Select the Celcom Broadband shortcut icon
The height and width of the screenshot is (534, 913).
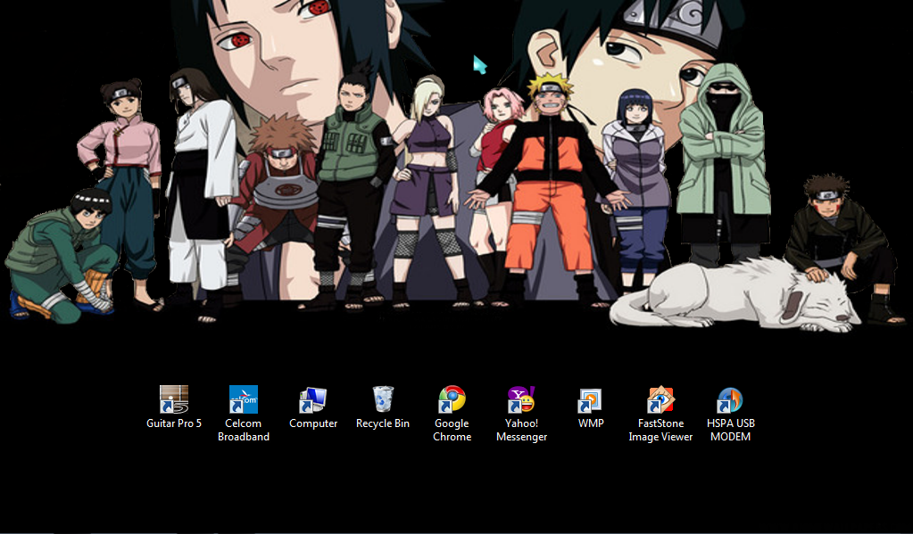[244, 399]
